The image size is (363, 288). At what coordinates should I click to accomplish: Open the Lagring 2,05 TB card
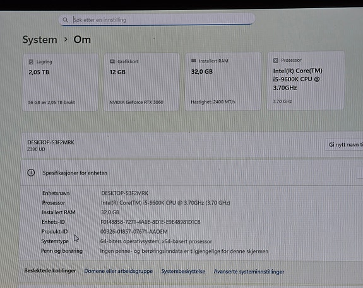[x=60, y=82]
